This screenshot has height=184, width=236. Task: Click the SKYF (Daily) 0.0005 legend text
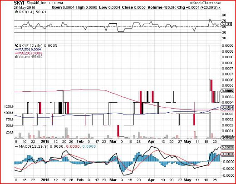pyautogui.click(x=38, y=45)
